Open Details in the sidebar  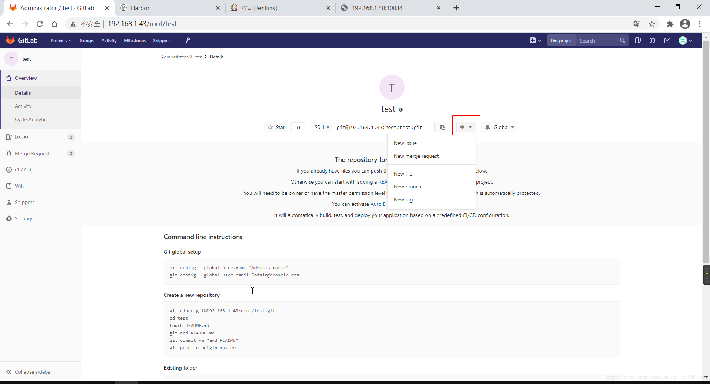[x=41, y=93]
